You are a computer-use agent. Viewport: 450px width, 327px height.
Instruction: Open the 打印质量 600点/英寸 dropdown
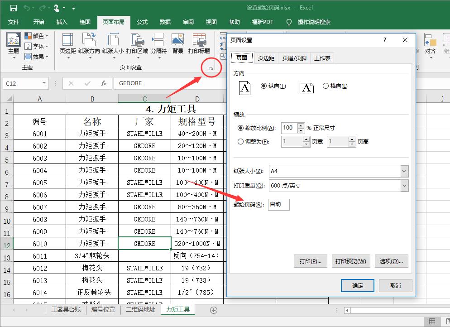[x=404, y=186]
